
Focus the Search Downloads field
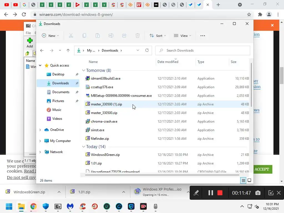click(202, 50)
